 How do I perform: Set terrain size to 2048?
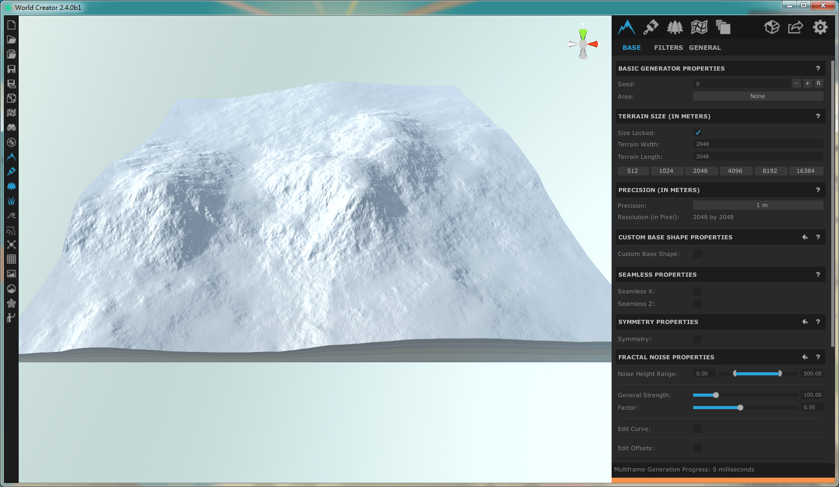(x=700, y=171)
